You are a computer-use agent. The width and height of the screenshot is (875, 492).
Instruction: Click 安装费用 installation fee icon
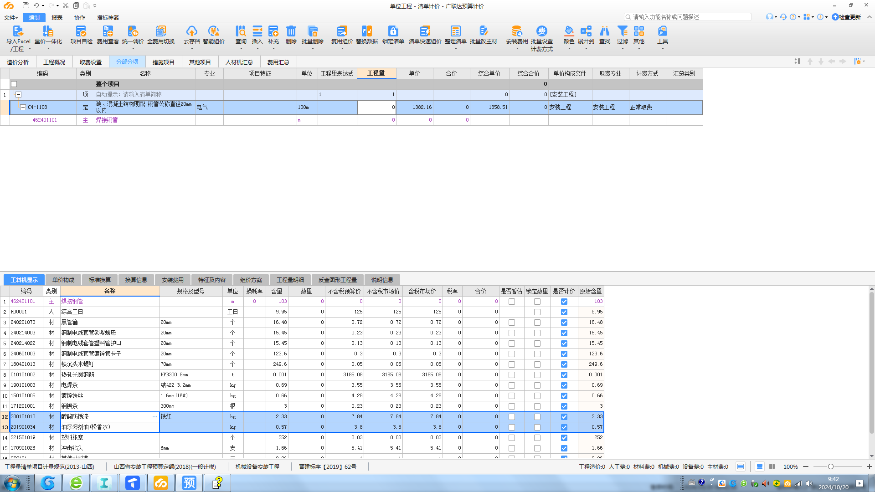coord(517,31)
